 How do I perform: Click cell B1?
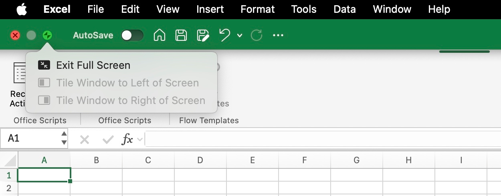point(97,175)
